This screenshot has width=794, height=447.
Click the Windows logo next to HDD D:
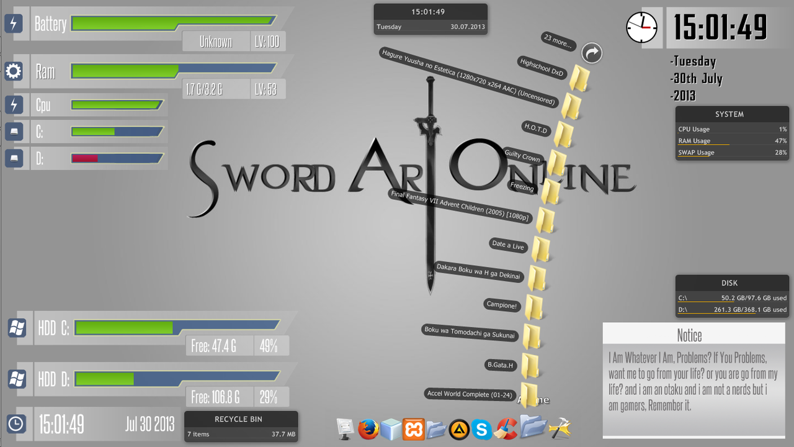(x=17, y=378)
